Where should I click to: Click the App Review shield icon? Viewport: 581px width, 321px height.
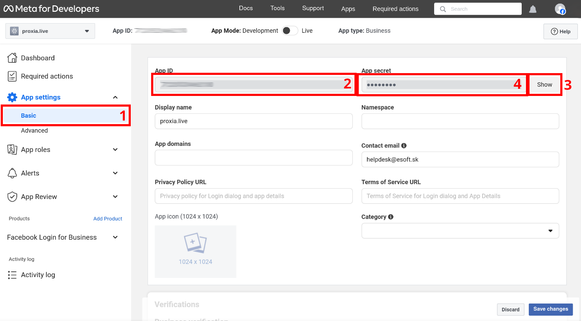click(x=12, y=197)
